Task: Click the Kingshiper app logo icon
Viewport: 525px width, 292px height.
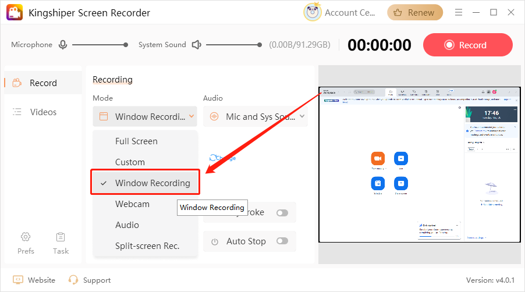Action: click(15, 12)
